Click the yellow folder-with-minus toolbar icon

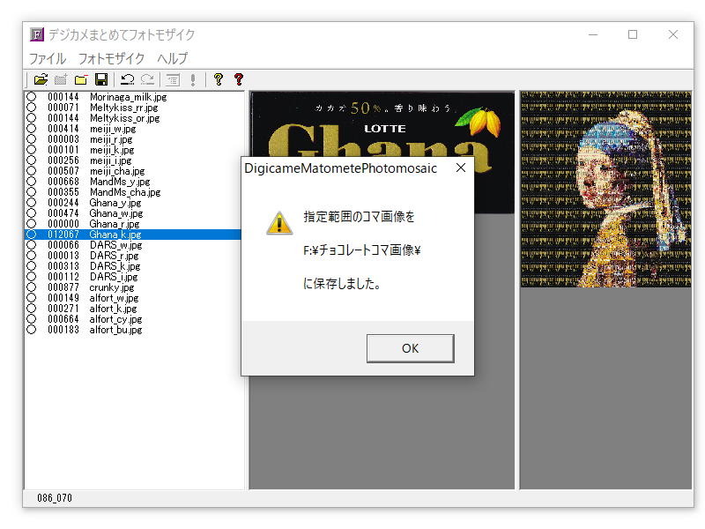pos(81,79)
